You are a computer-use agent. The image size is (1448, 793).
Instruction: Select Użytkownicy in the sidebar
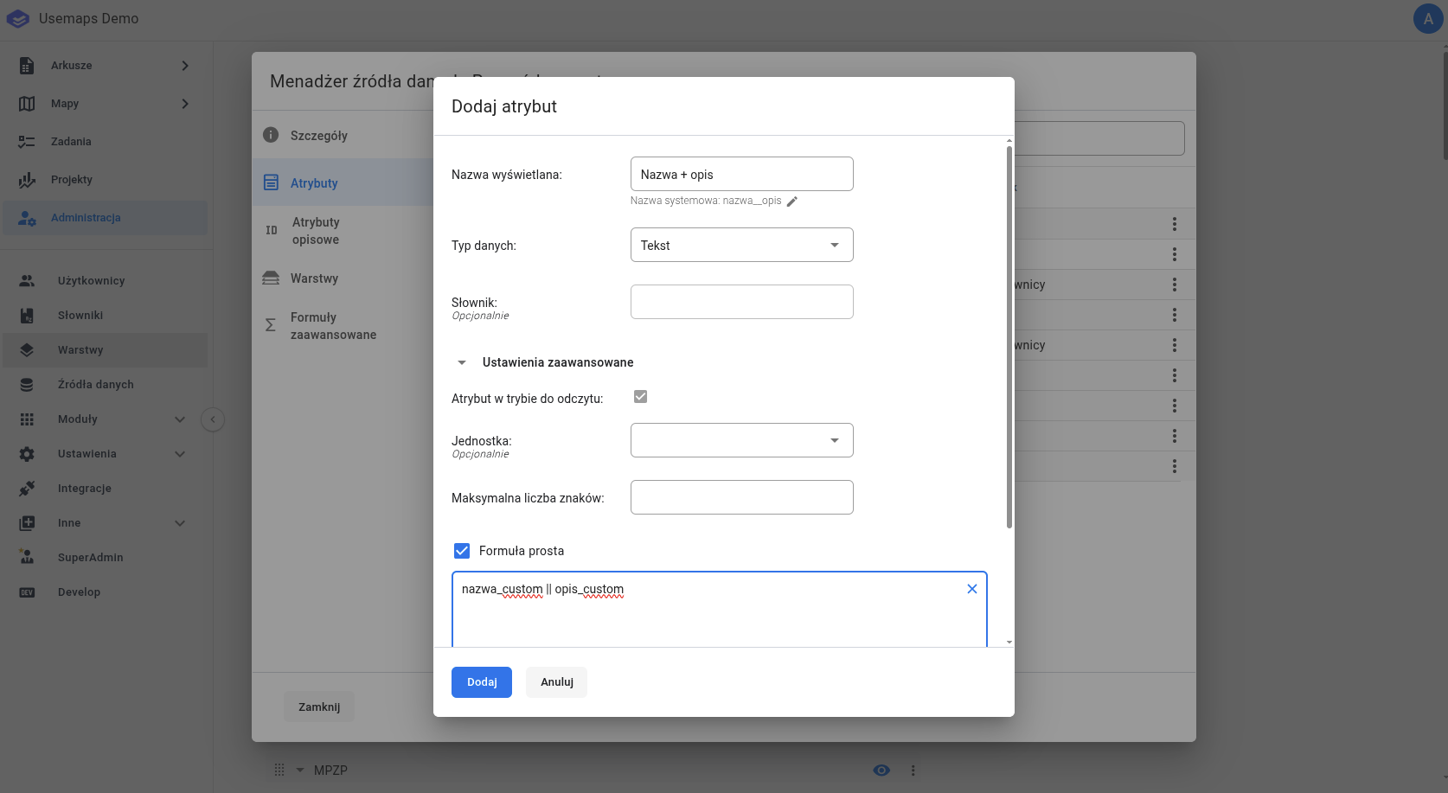91,281
